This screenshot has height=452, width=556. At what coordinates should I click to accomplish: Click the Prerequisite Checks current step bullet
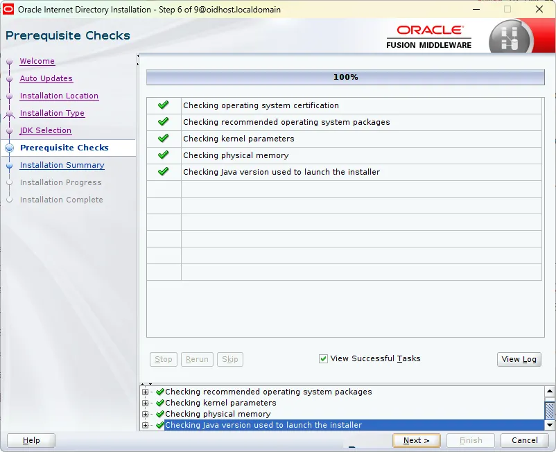10,148
